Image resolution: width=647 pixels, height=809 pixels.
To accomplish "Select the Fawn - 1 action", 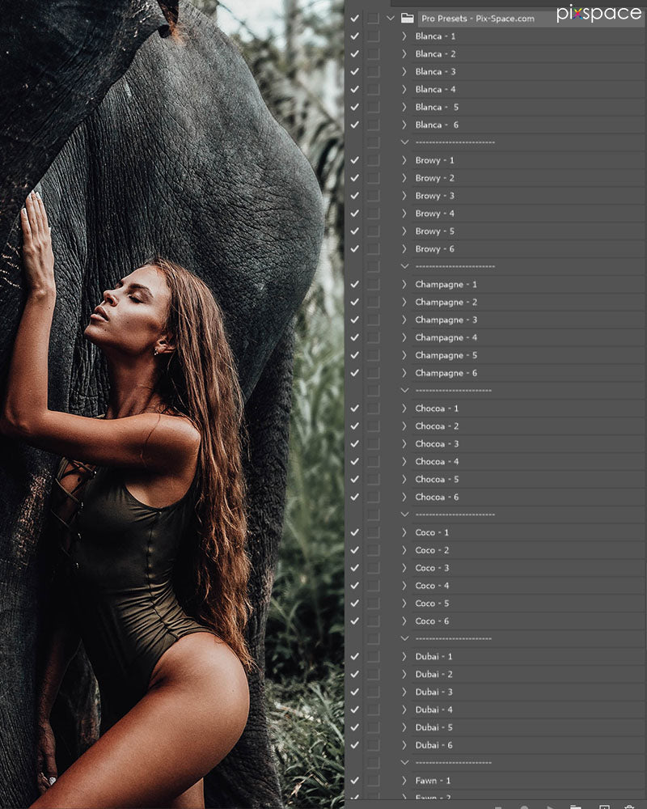I will click(432, 781).
